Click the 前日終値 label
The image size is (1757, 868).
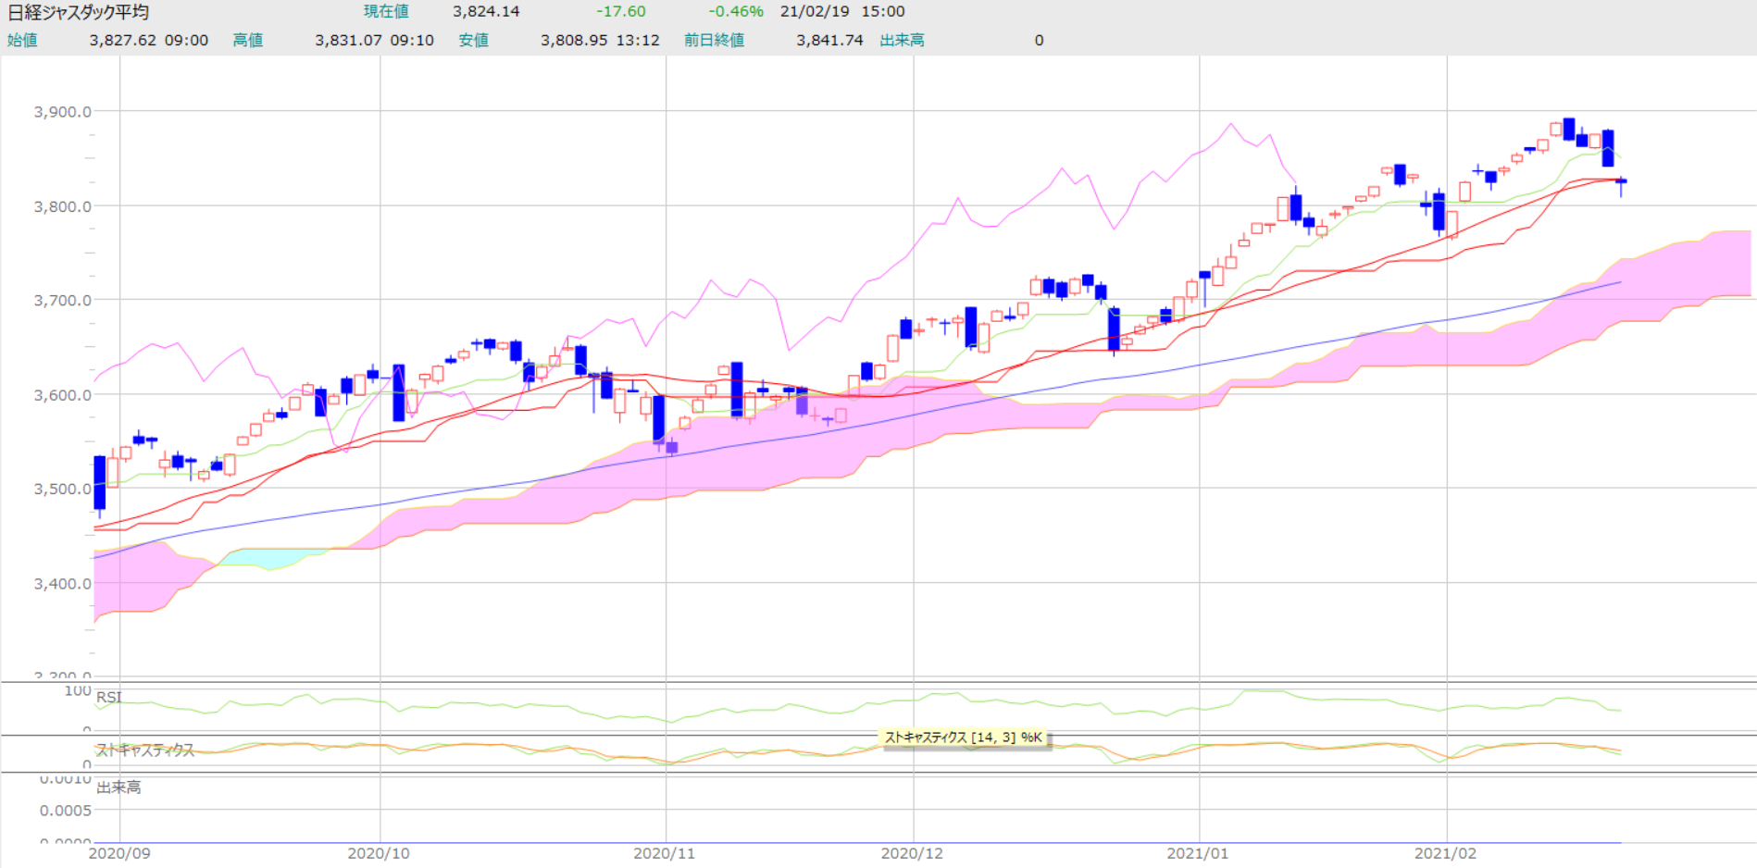[x=715, y=40]
